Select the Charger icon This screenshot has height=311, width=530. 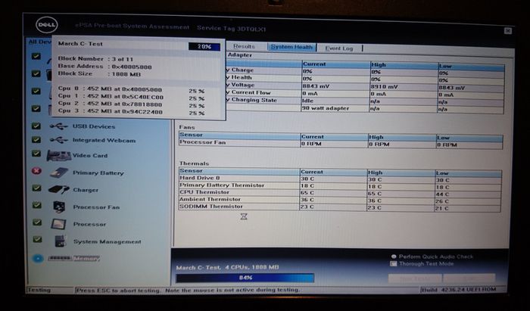coord(59,190)
